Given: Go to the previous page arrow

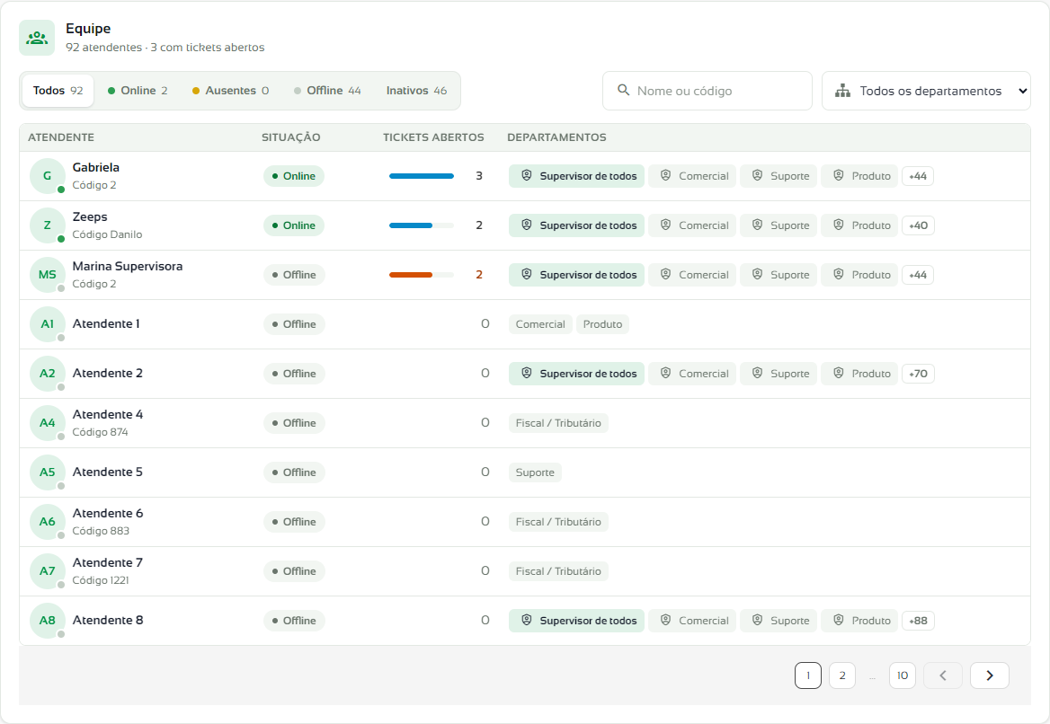Looking at the screenshot, I should pos(943,675).
